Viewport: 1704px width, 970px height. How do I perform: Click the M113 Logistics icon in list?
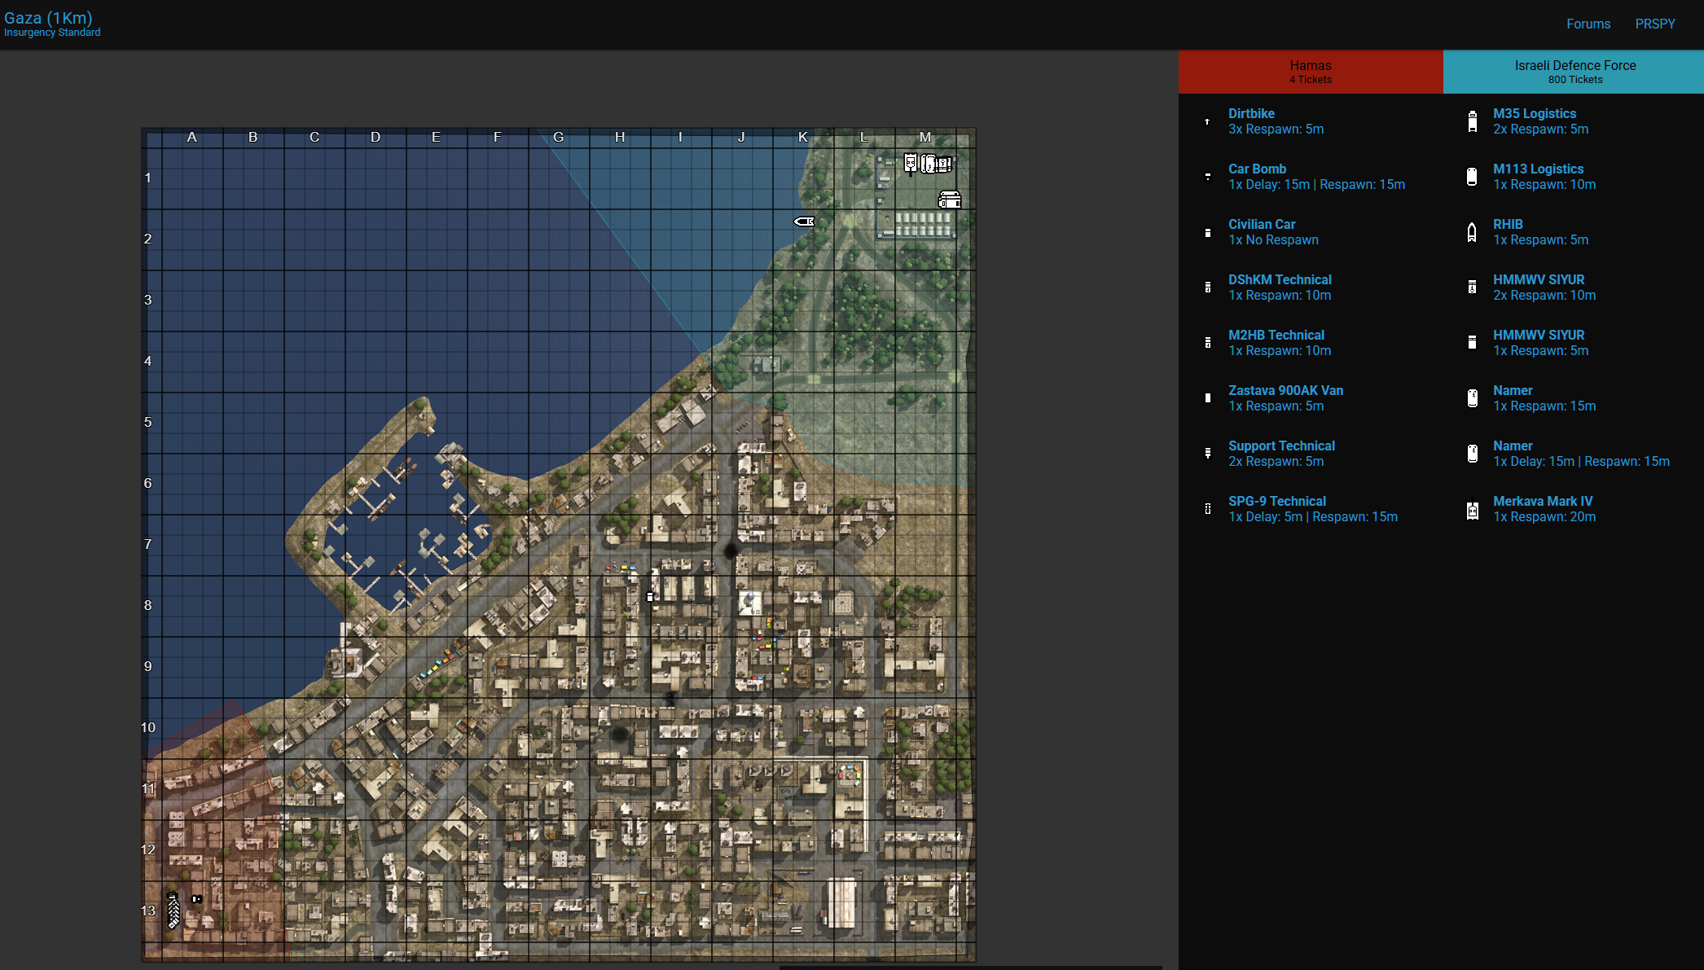1472,178
